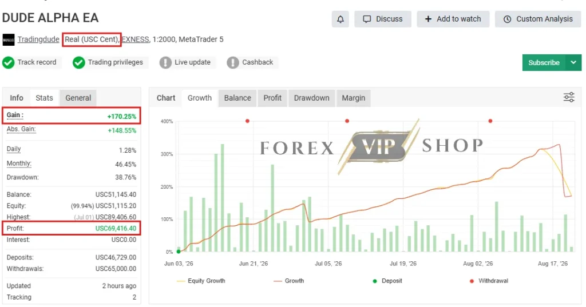Viewport: 586px width, 307px height.
Task: Open the Discuss button
Action: pyautogui.click(x=383, y=19)
